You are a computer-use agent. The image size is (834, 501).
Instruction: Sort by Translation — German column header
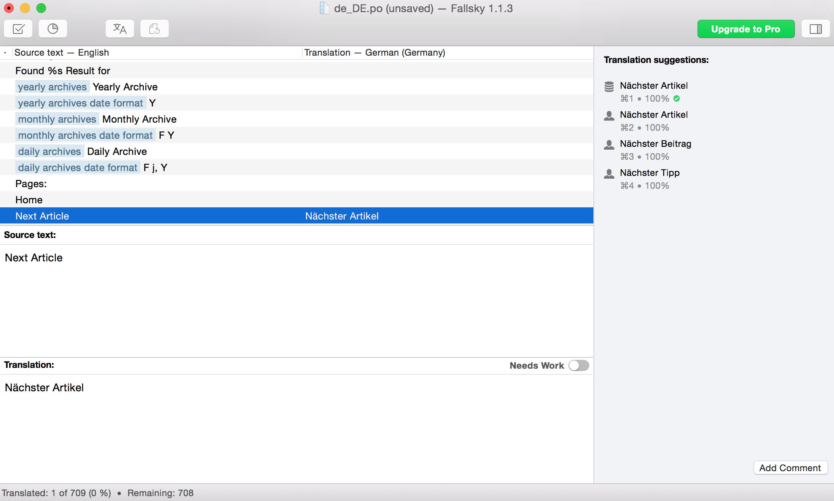[375, 52]
